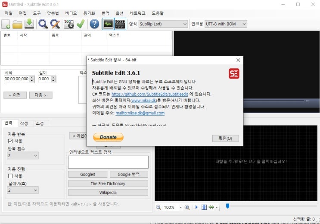
Task: Click the duration 0.000 field
Action: coord(44,79)
